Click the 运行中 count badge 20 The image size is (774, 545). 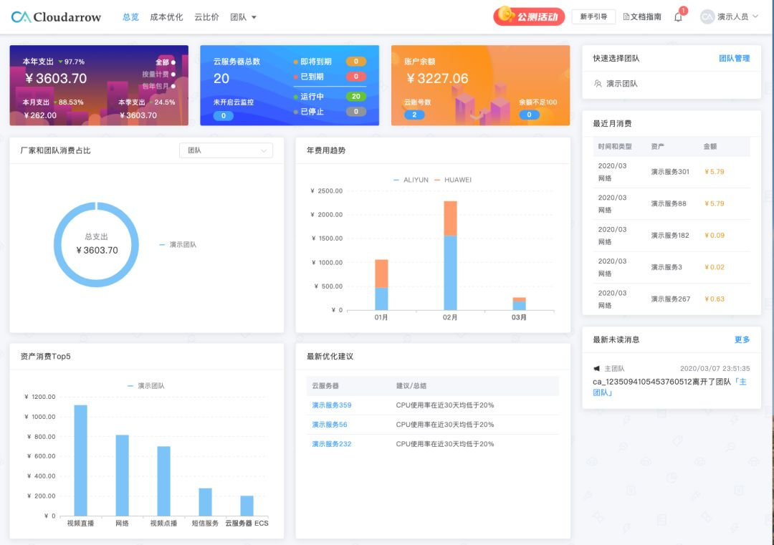tap(356, 96)
